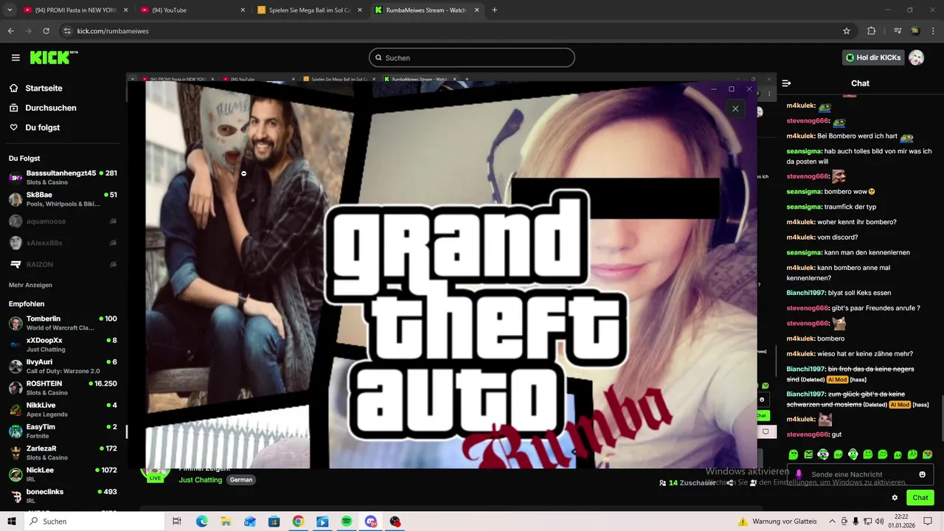Viewport: 944px width, 531px height.
Task: Open Task View on the taskbar
Action: [x=177, y=521]
